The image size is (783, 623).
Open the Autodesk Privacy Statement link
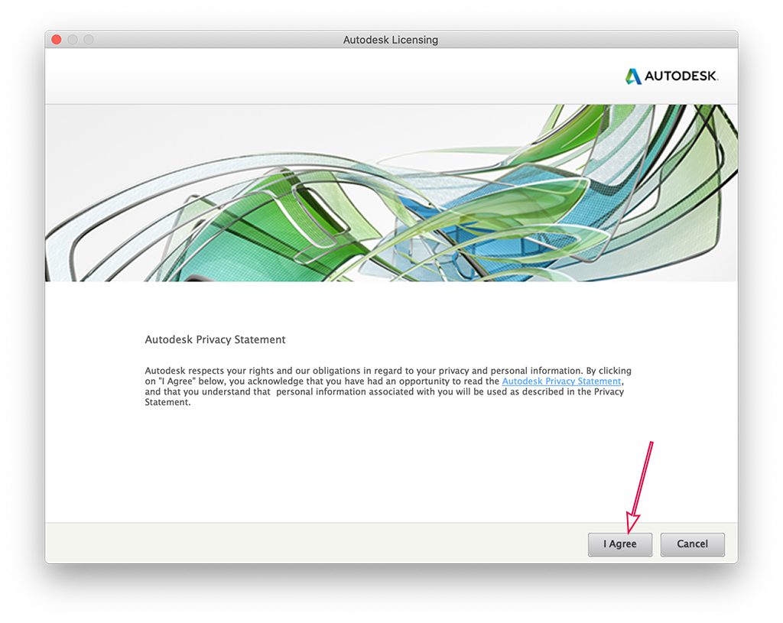click(x=561, y=381)
